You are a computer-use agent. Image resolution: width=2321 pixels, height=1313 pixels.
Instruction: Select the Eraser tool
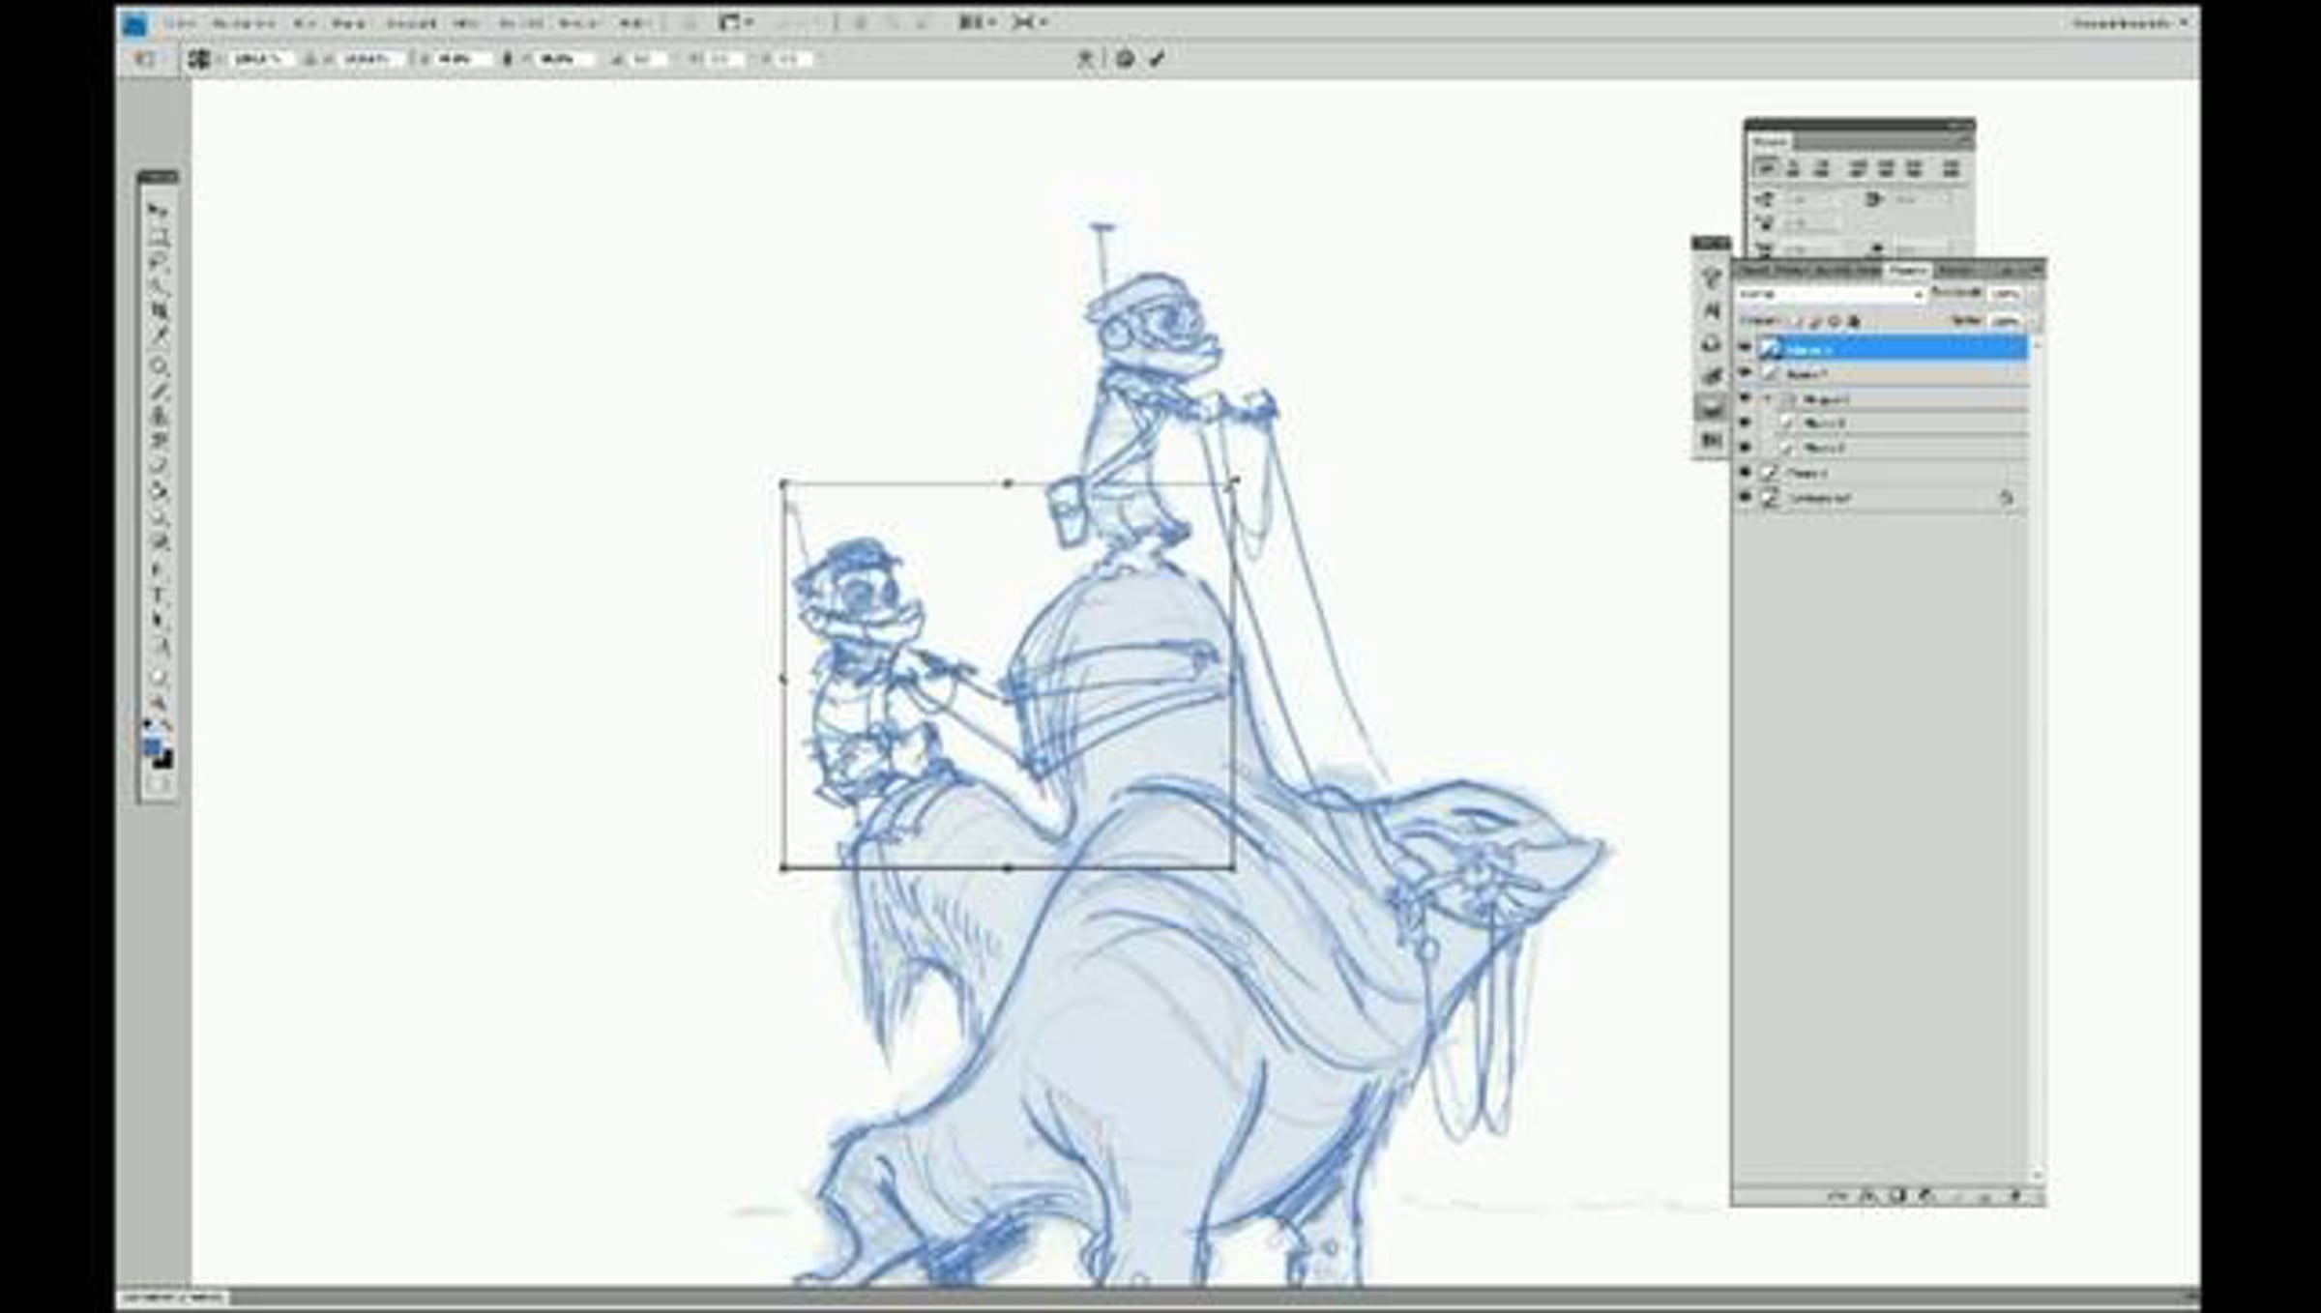(159, 465)
